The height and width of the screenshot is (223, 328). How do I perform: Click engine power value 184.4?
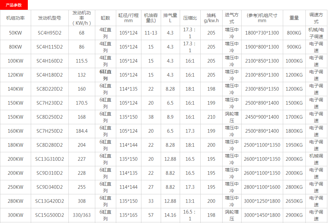pos(82,131)
